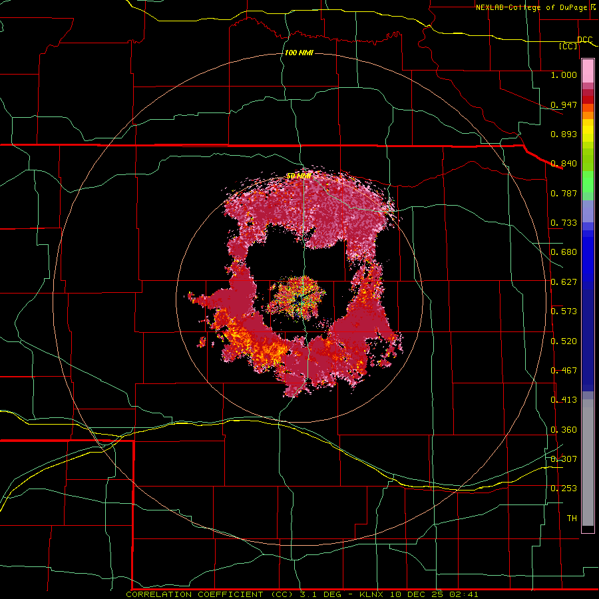599x599 pixels.
Task: Click the Correlation Coefficient caption at bottom
Action: [x=301, y=594]
